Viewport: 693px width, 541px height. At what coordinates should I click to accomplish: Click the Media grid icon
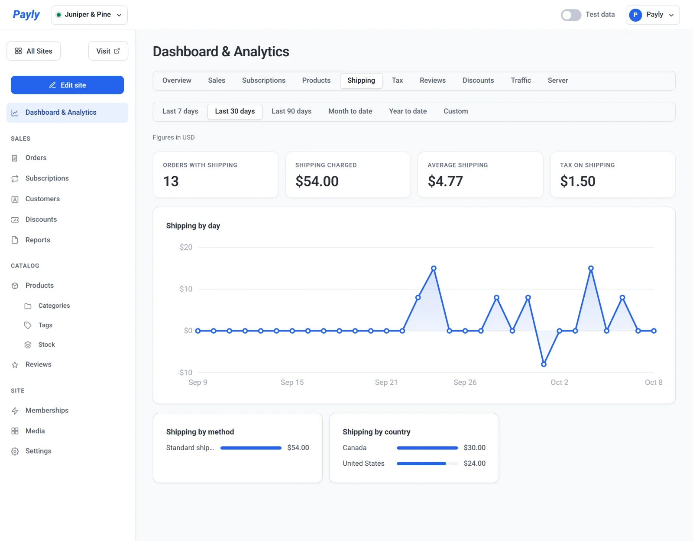15,431
